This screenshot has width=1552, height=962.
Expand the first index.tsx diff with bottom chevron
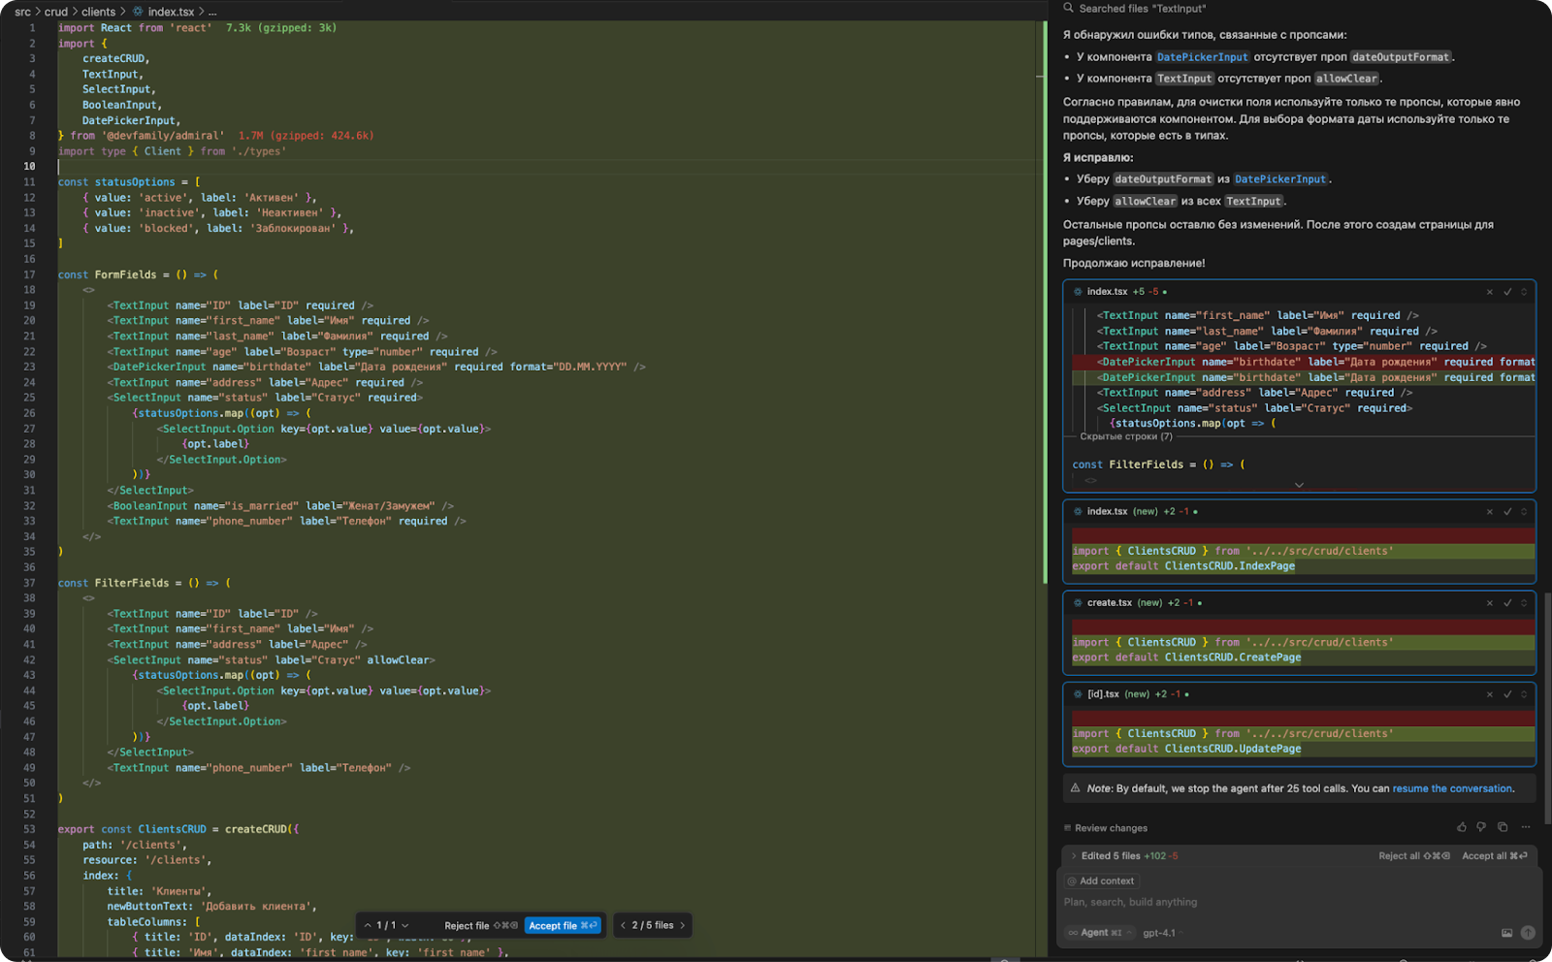(x=1299, y=485)
